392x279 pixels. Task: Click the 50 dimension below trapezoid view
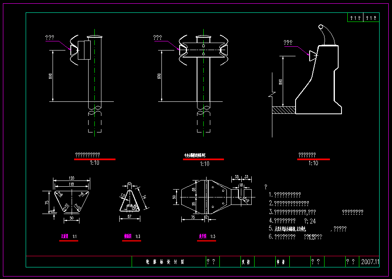pos(71,218)
